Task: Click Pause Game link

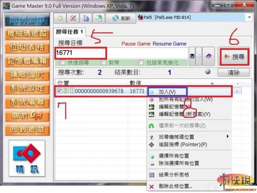Action: [x=136, y=44]
